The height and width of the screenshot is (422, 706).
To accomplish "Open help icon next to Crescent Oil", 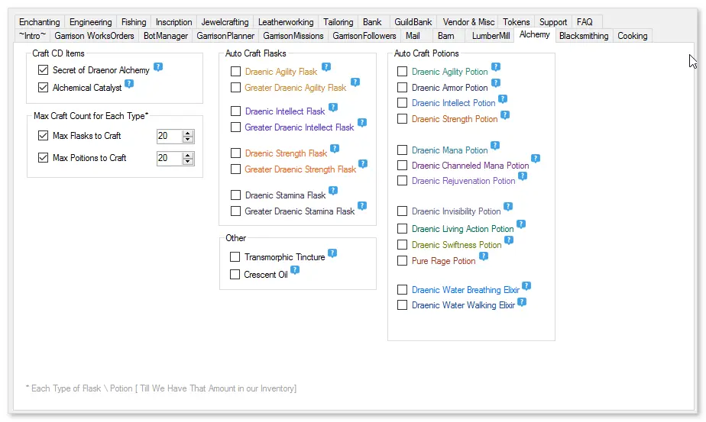I will 295,270.
